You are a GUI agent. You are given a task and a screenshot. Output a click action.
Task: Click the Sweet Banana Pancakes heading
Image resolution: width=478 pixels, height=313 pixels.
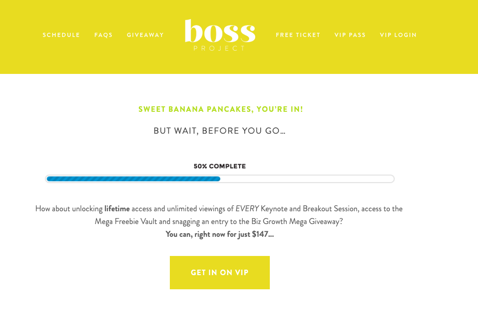click(221, 109)
